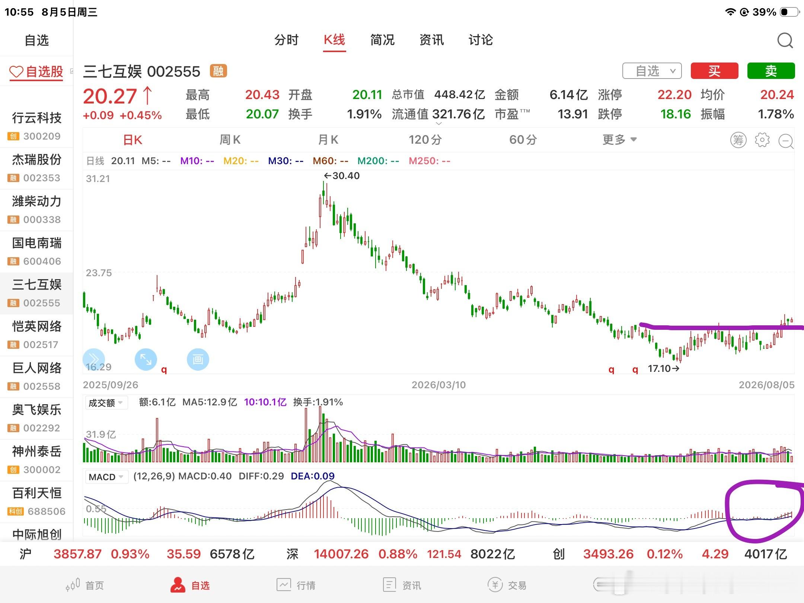Open the search magnifier icon
804x603 pixels.
785,40
